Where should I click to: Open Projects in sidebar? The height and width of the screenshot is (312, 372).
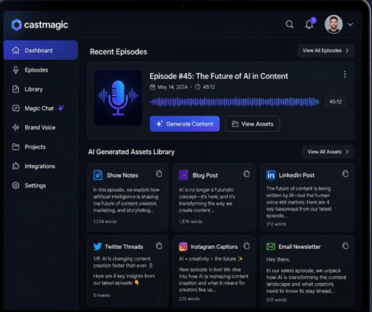[41, 147]
